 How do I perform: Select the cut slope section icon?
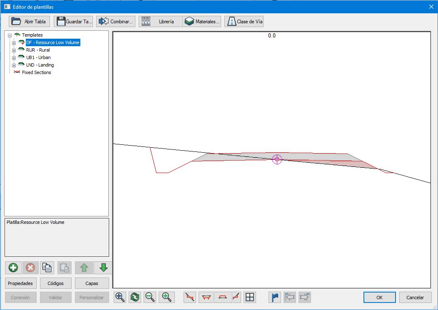[190, 297]
